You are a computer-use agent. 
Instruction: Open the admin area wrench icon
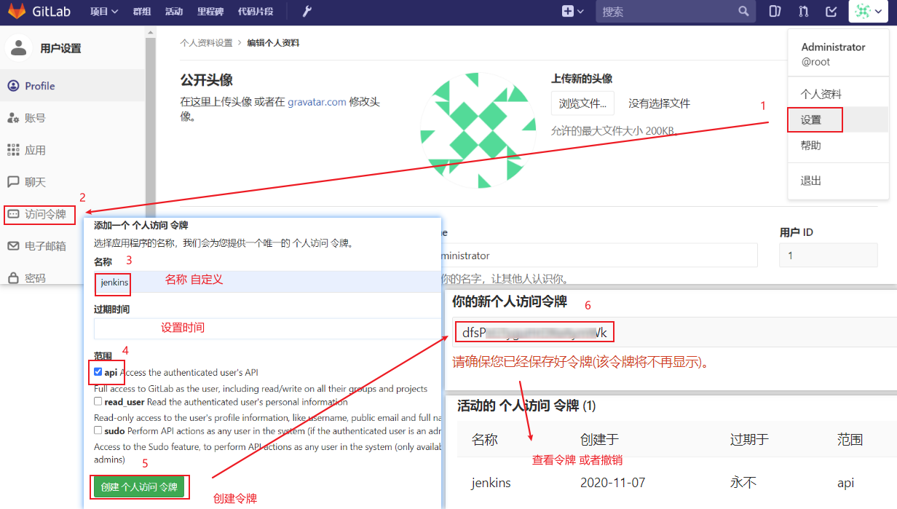[x=306, y=11]
